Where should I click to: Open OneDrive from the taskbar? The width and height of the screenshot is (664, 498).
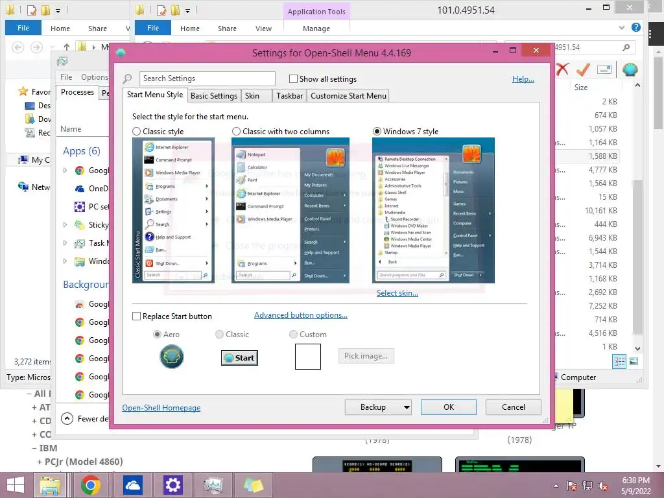(x=132, y=485)
